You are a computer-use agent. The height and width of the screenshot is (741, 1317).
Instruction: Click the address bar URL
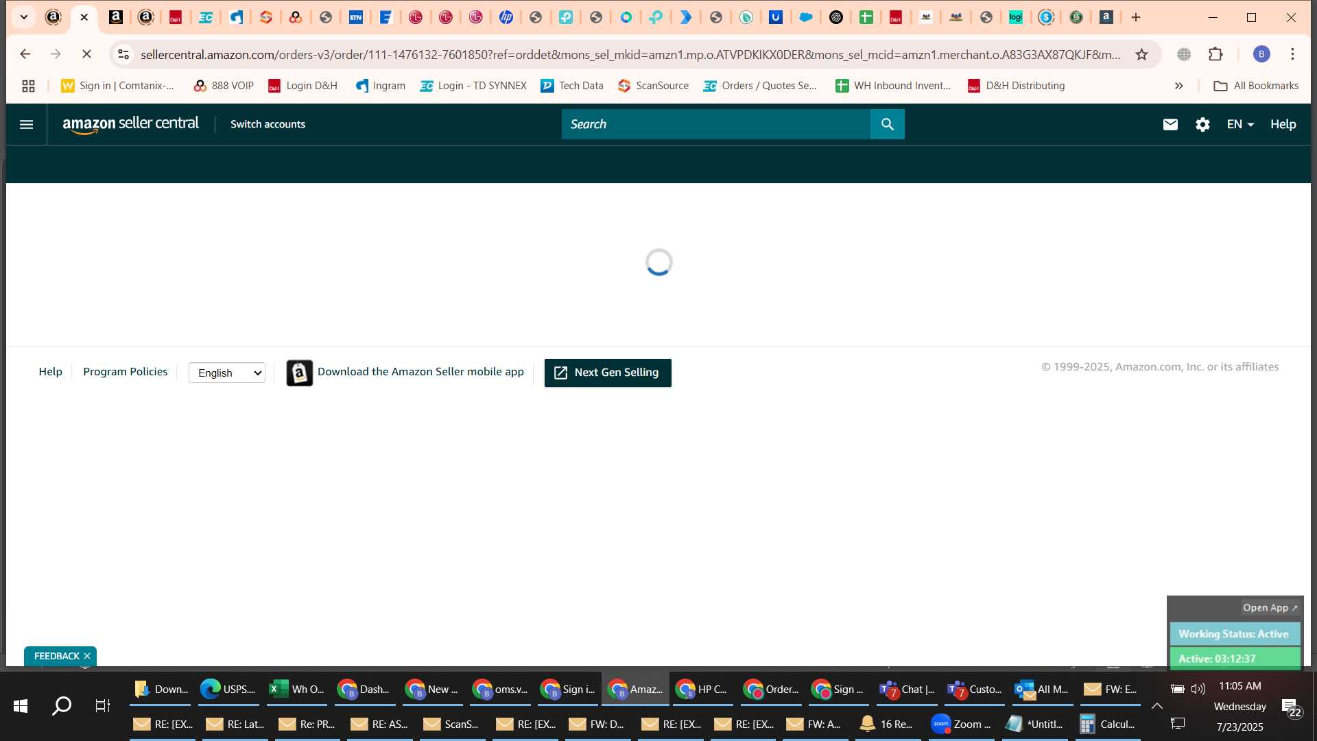[x=630, y=54]
